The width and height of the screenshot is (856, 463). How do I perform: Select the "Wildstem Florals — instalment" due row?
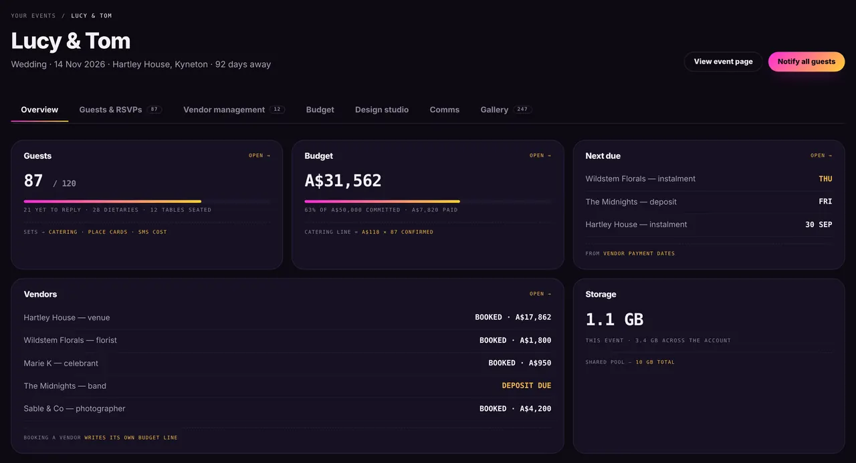709,179
